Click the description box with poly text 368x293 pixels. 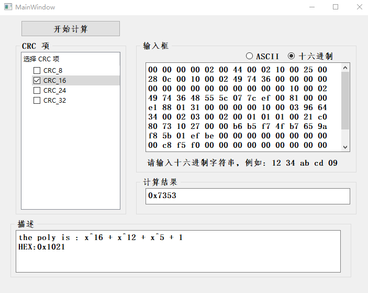178,251
